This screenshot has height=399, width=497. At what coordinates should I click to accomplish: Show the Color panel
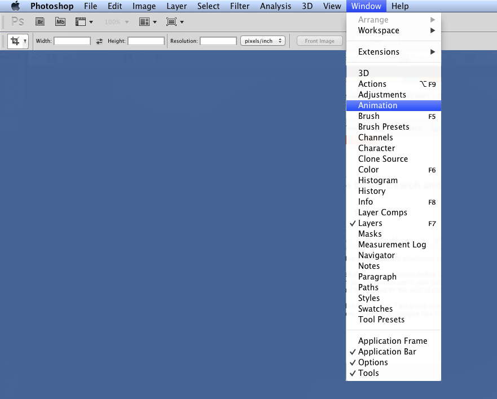click(394, 170)
